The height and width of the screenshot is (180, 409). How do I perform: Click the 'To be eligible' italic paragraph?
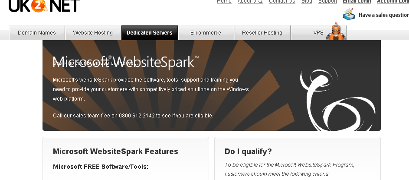click(290, 169)
